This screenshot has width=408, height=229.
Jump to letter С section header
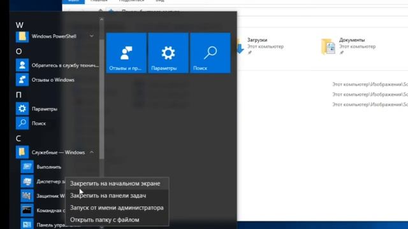point(18,139)
